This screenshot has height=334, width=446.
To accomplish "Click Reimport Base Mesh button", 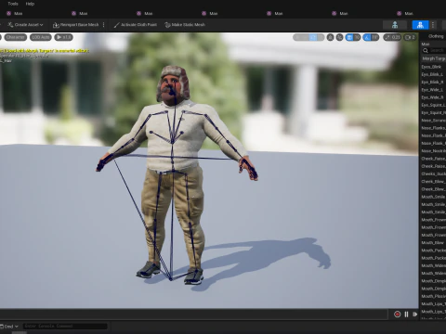I will (76, 25).
